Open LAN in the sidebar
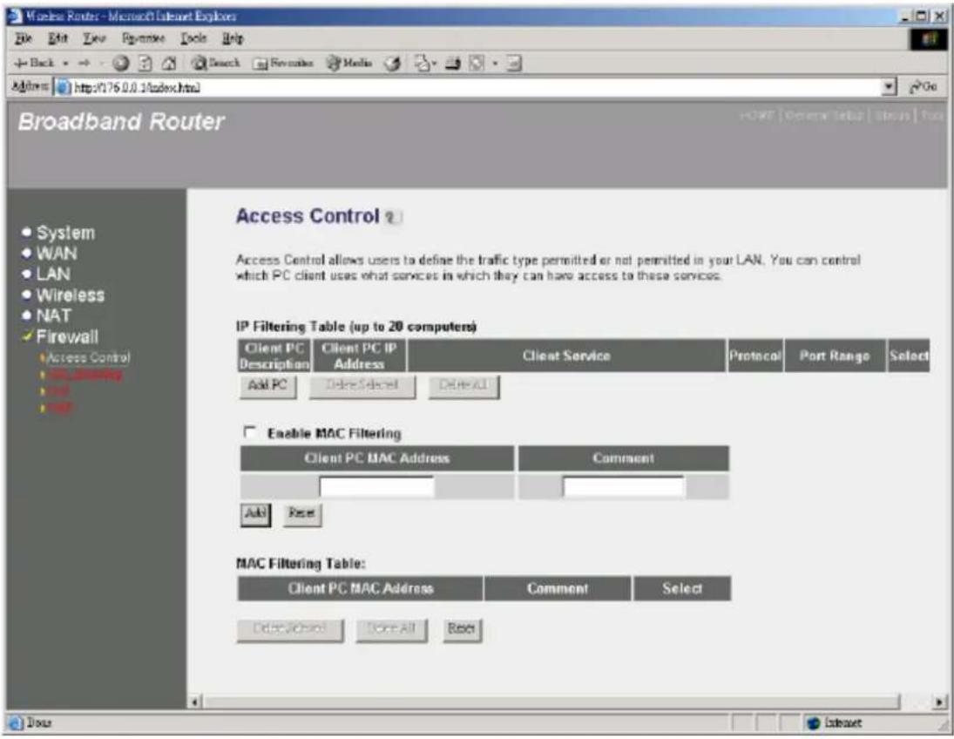The height and width of the screenshot is (739, 954). pyautogui.click(x=53, y=274)
